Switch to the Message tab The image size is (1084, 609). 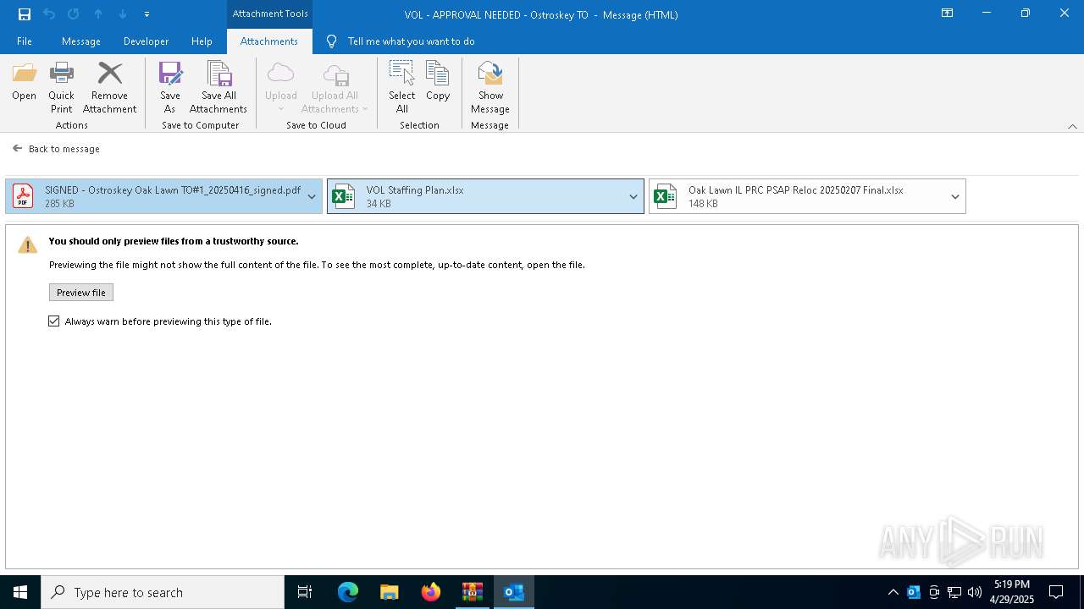point(81,41)
